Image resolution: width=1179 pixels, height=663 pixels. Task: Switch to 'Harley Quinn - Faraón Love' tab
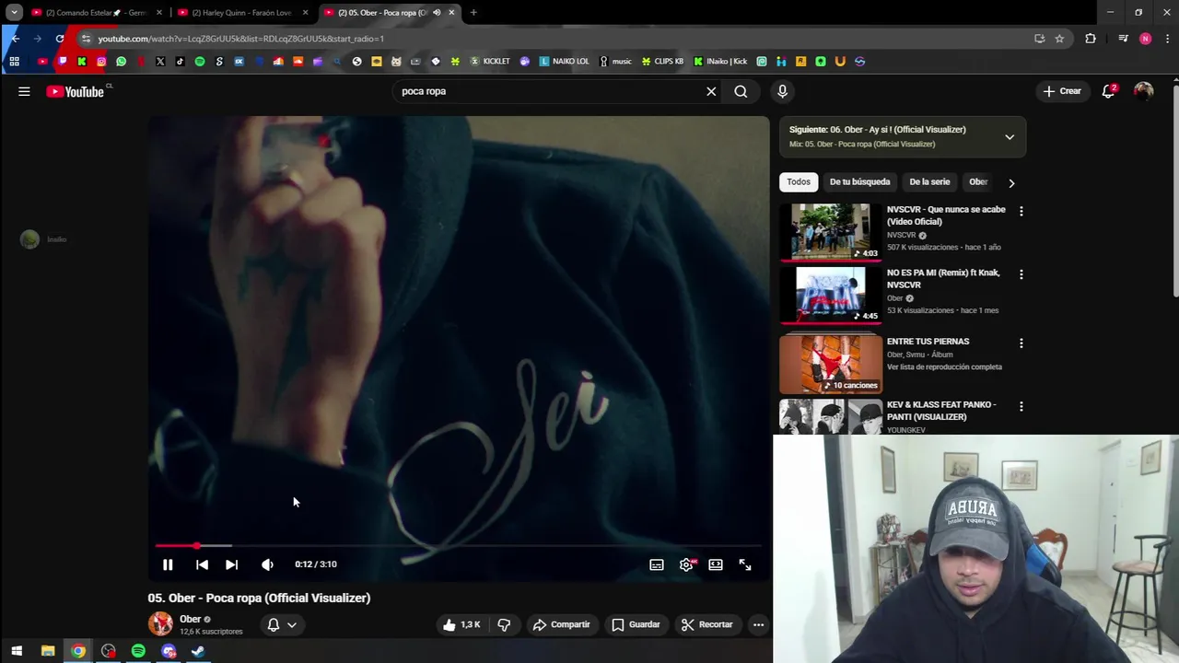click(241, 13)
